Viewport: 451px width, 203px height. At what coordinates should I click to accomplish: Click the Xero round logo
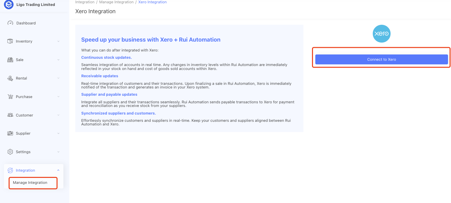(381, 34)
